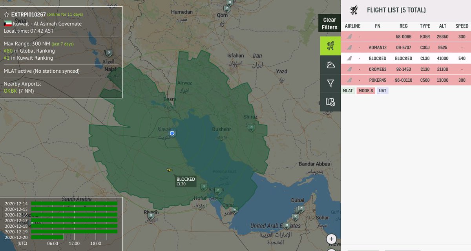Viewport: 471px width, 251px height.
Task: Click the 2020-12-14 uptime bar
Action: 74,203
